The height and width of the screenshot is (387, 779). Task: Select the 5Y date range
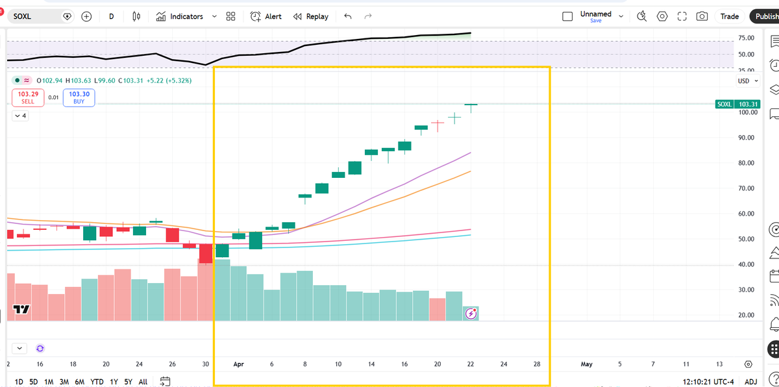[x=129, y=382]
